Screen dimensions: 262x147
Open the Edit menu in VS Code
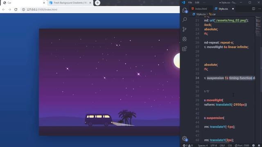(x=197, y=2)
